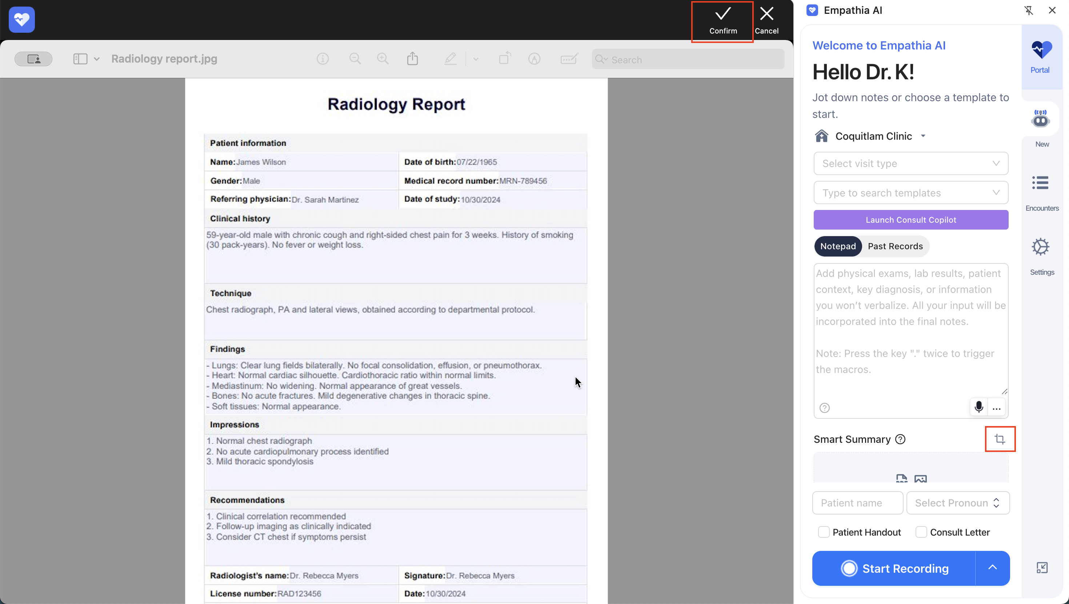This screenshot has width=1069, height=604.
Task: Open the Select Pronoun dropdown
Action: pyautogui.click(x=958, y=503)
